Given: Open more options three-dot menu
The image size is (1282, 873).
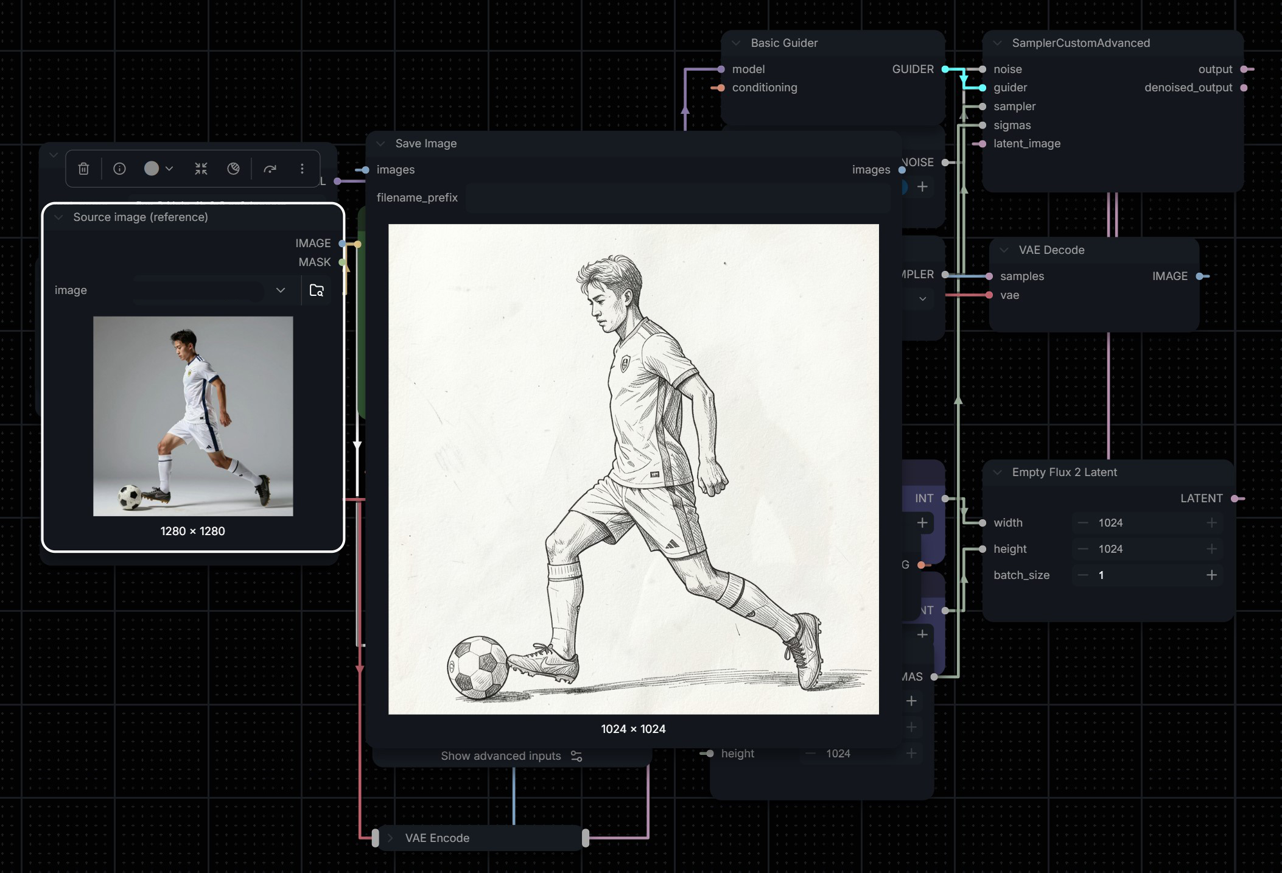Looking at the screenshot, I should pyautogui.click(x=302, y=169).
